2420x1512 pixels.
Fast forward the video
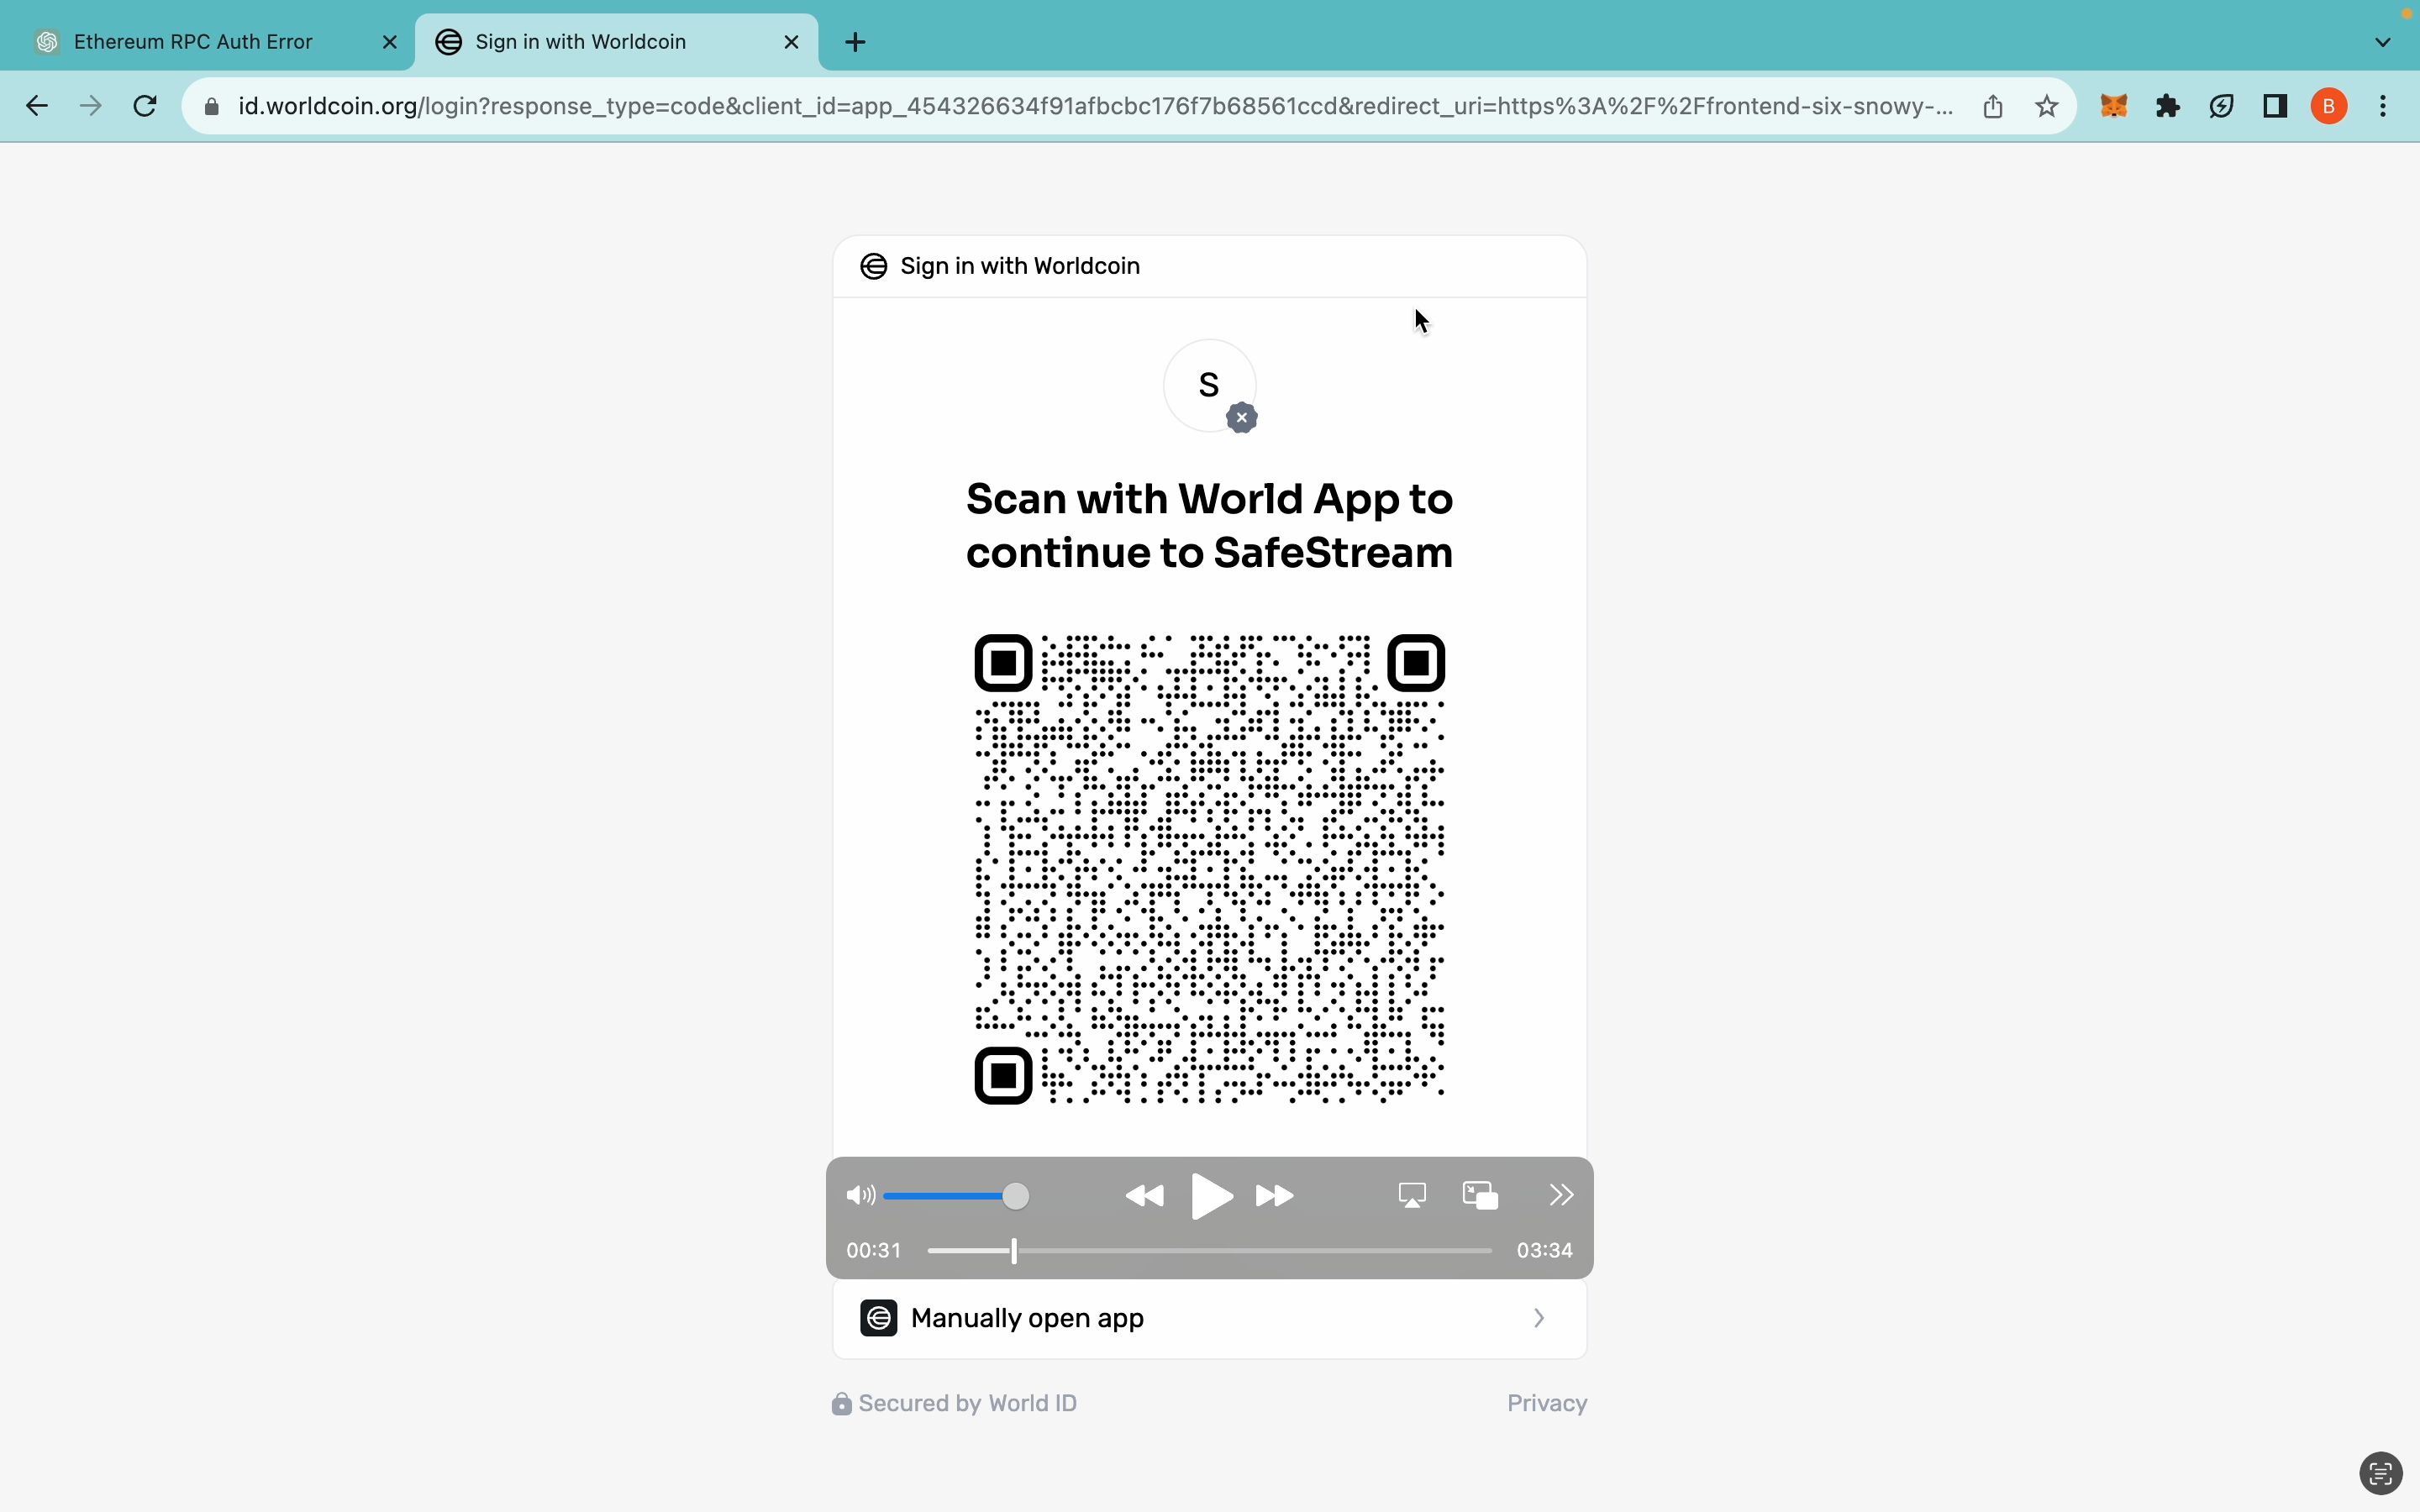click(x=1275, y=1196)
